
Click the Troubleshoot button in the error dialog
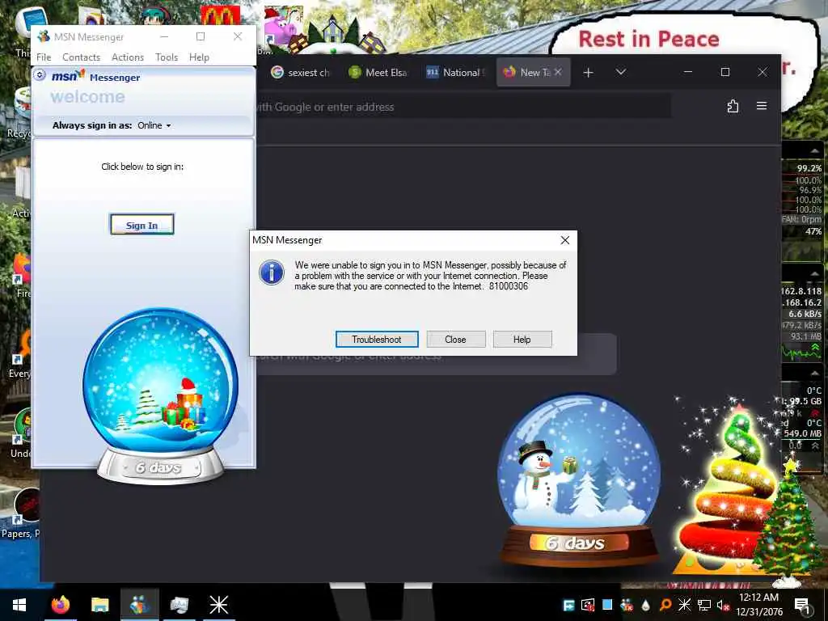pos(377,339)
